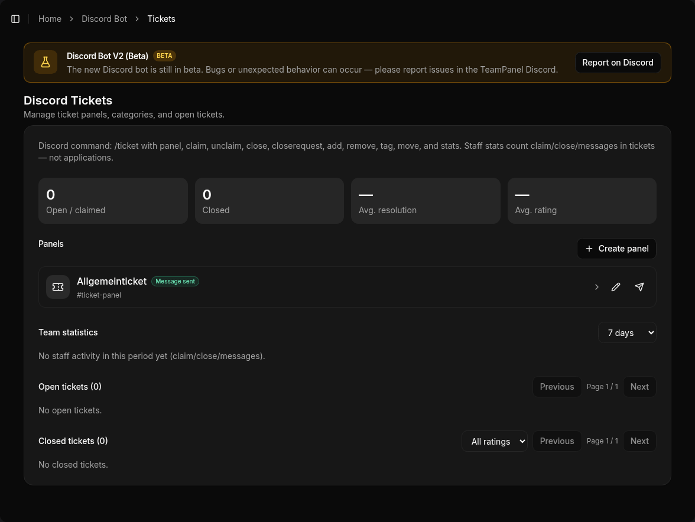Screen dimensions: 695x522
Task: Click the #ticket-panel channel label
Action: pos(99,295)
